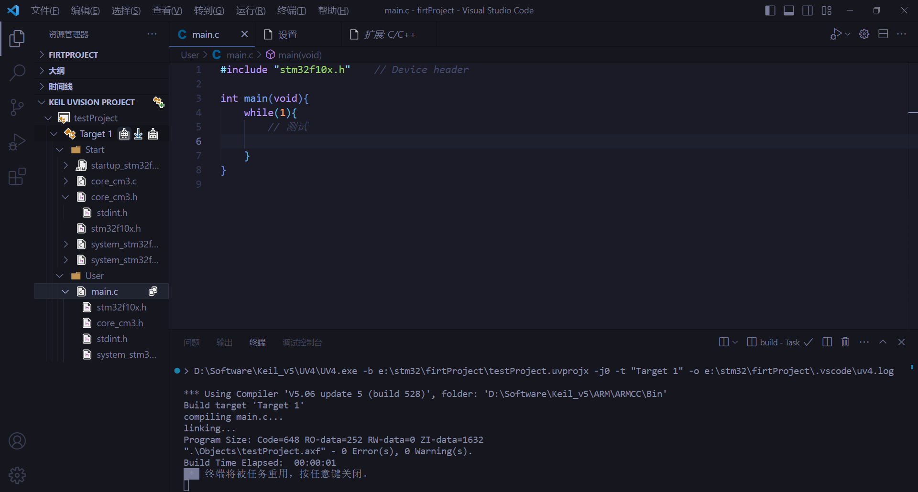The width and height of the screenshot is (918, 492).
Task: Switch to the 设置 editor tab
Action: tap(287, 34)
